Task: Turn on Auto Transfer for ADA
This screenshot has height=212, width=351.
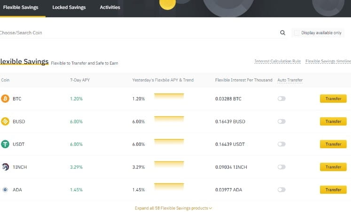Action: pyautogui.click(x=281, y=189)
